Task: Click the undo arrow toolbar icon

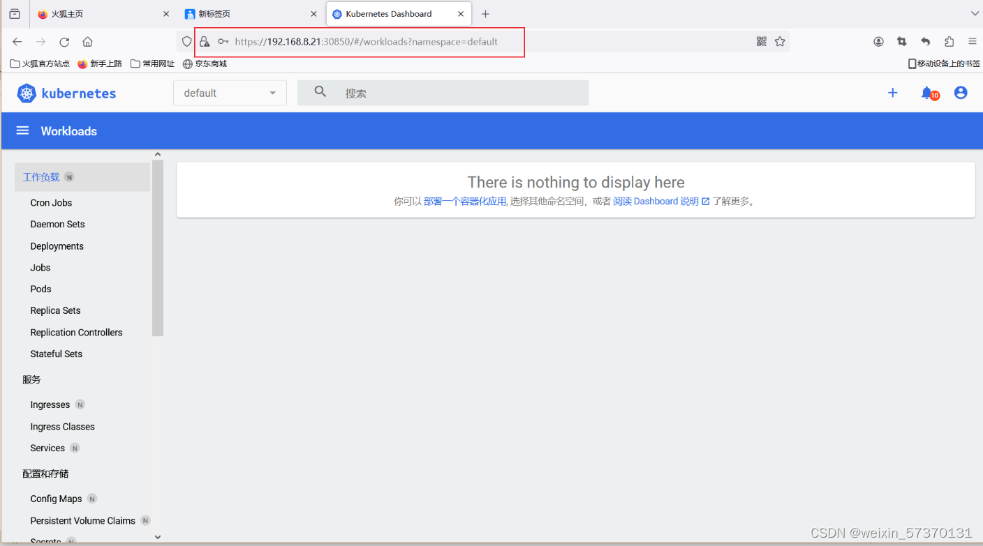Action: tap(926, 42)
